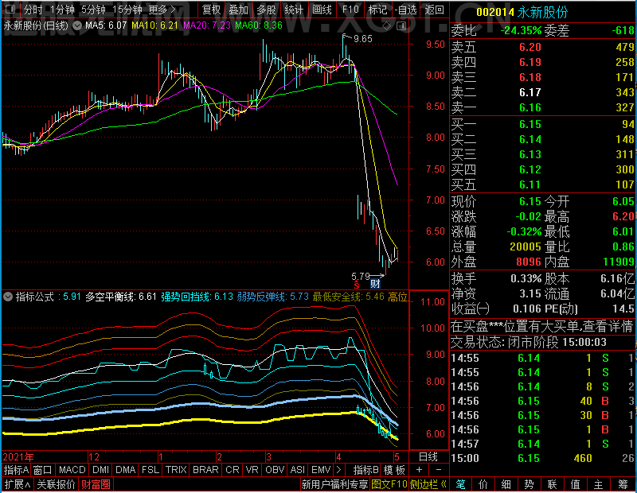The image size is (637, 493).
Task: Zoom out chart with − button
Action: 439,470
